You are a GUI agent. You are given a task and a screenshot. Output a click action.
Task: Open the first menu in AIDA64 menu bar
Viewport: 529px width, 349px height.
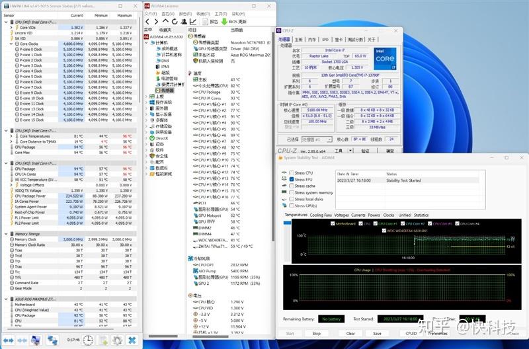[x=151, y=14]
